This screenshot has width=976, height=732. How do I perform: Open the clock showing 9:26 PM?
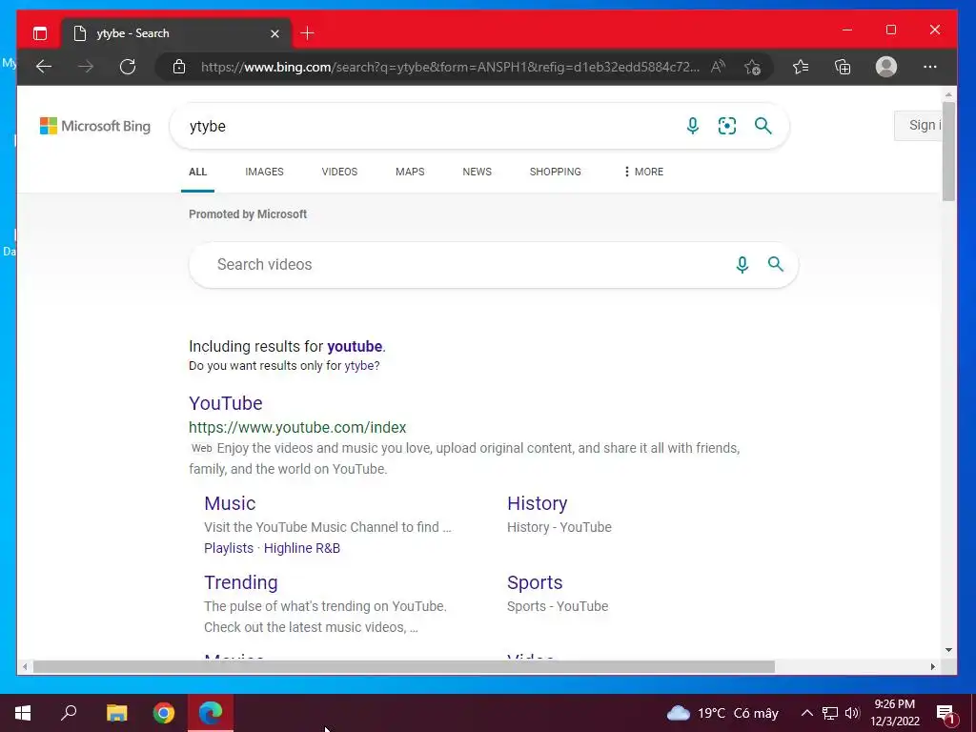pos(894,713)
